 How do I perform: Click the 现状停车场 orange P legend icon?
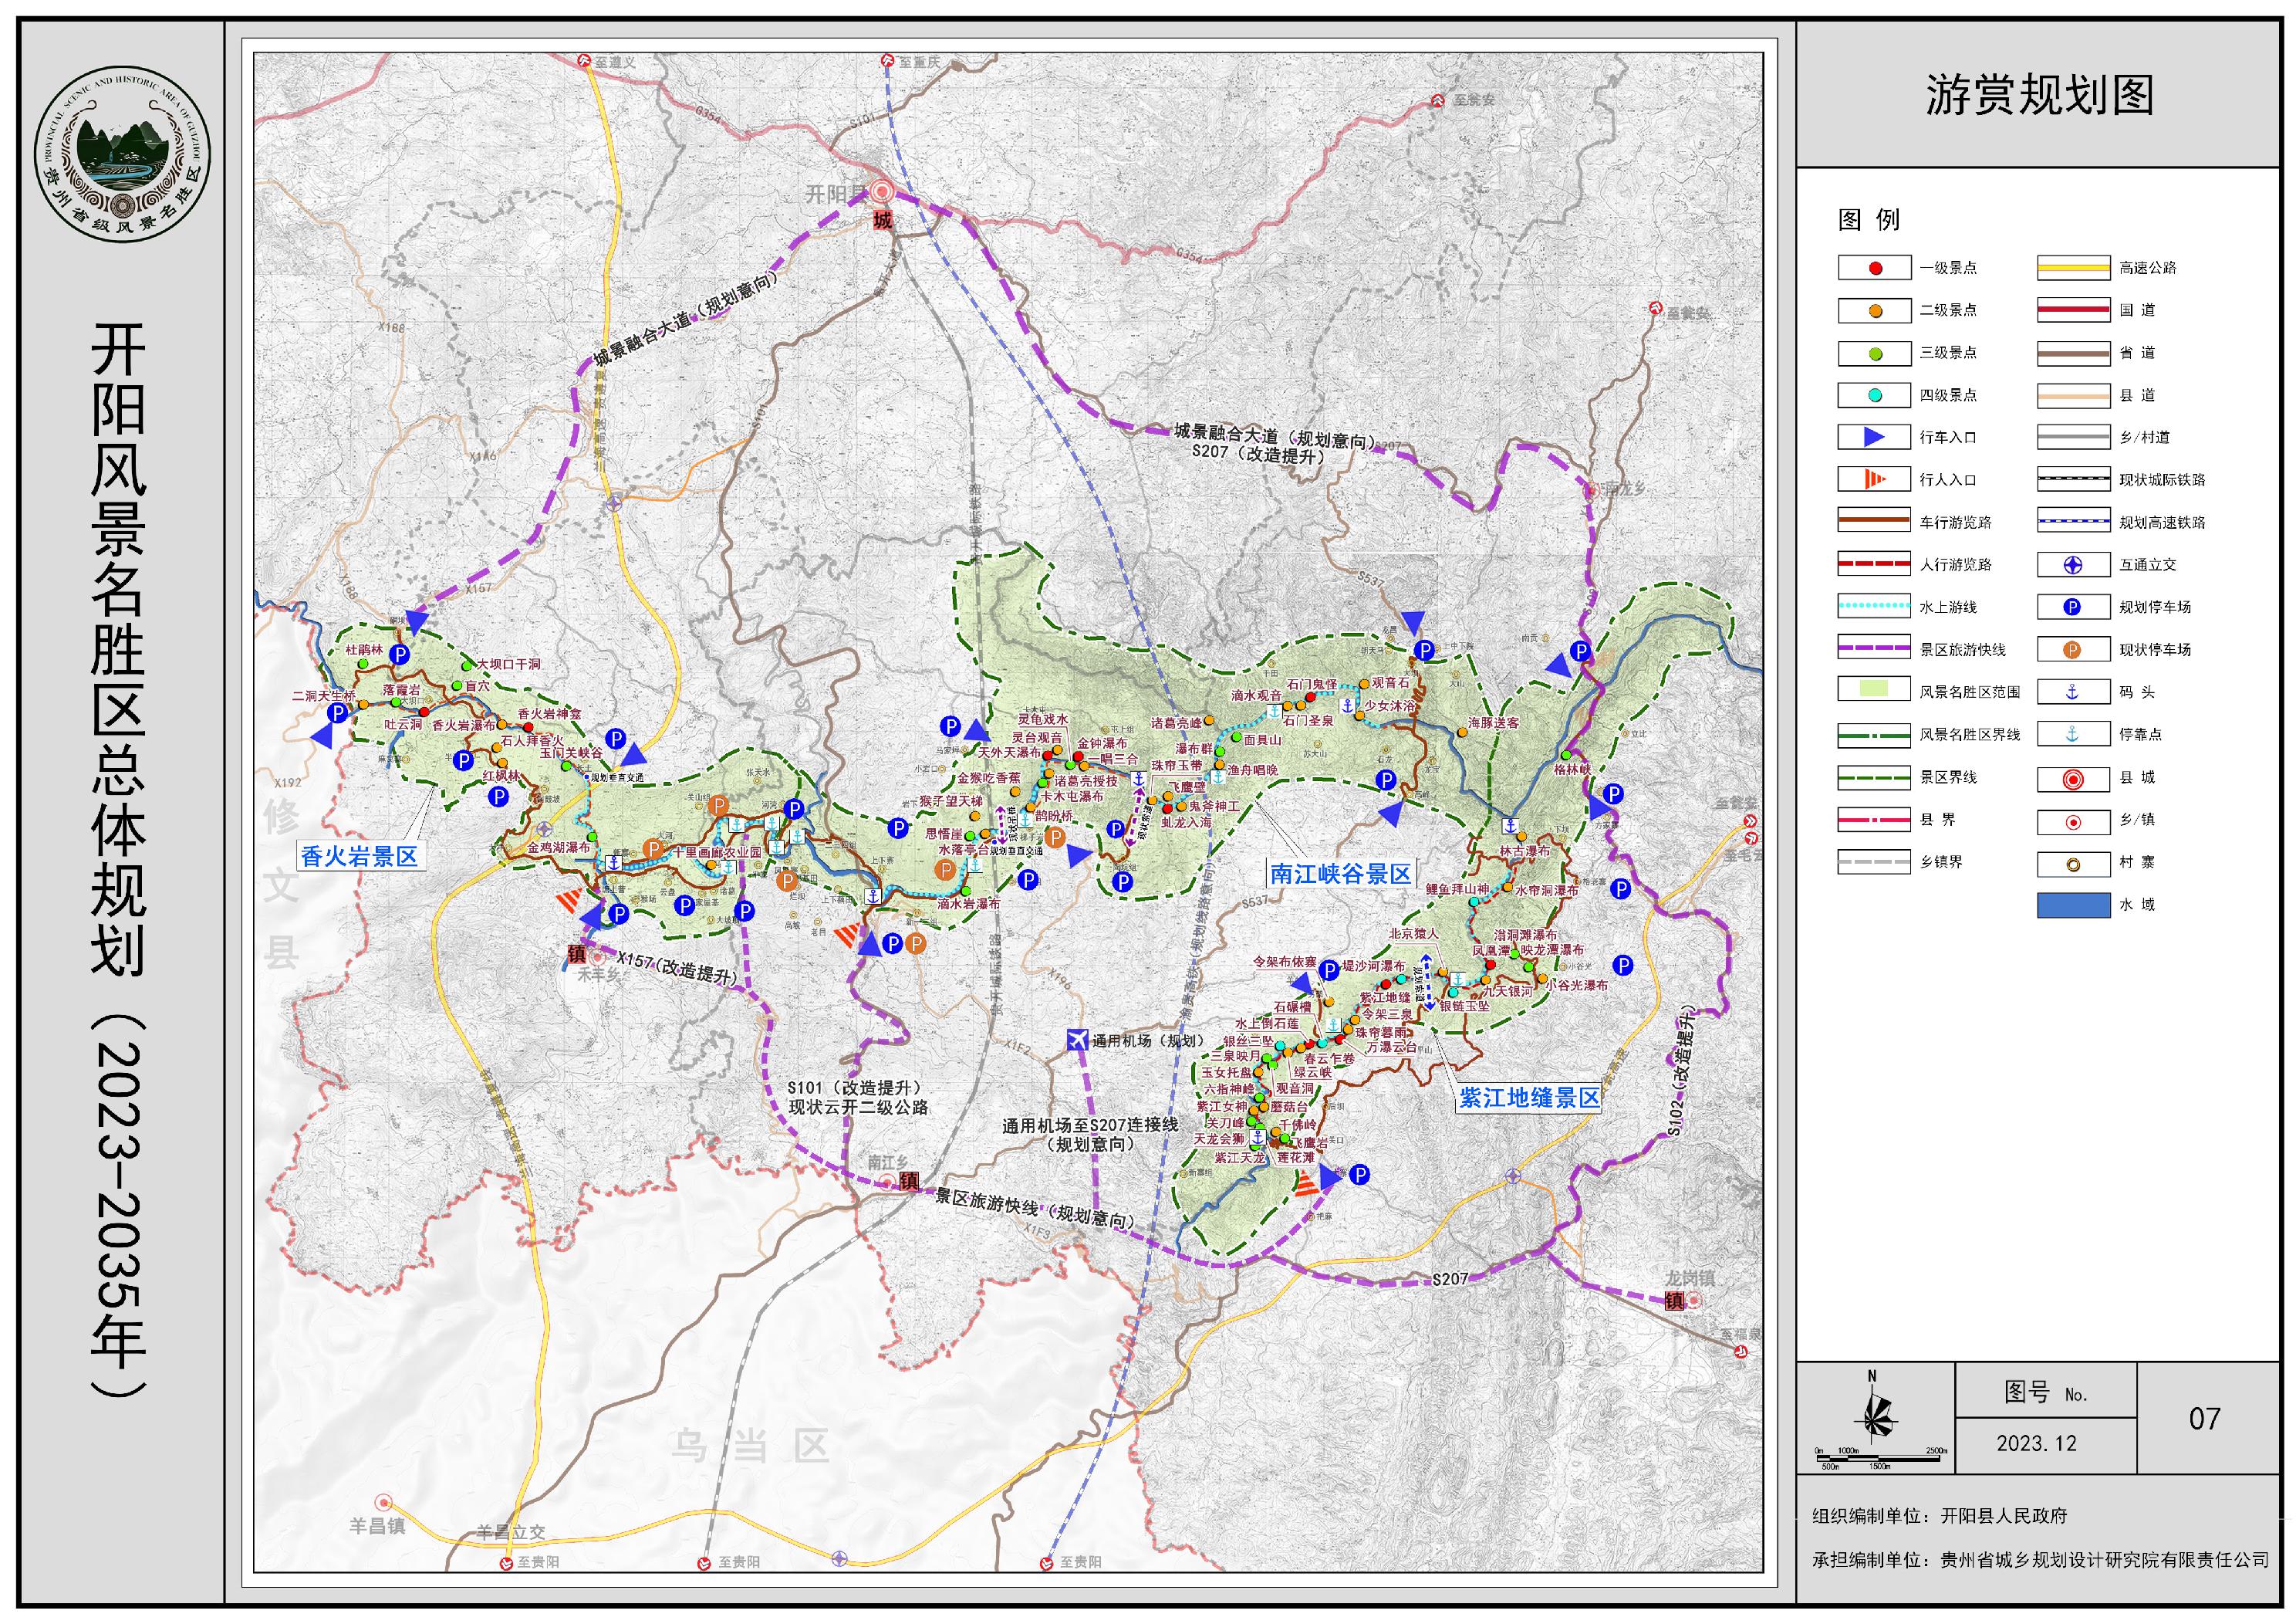(x=2073, y=649)
